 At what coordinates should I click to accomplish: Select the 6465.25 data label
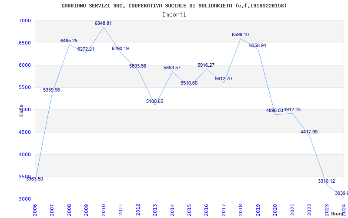(x=69, y=41)
